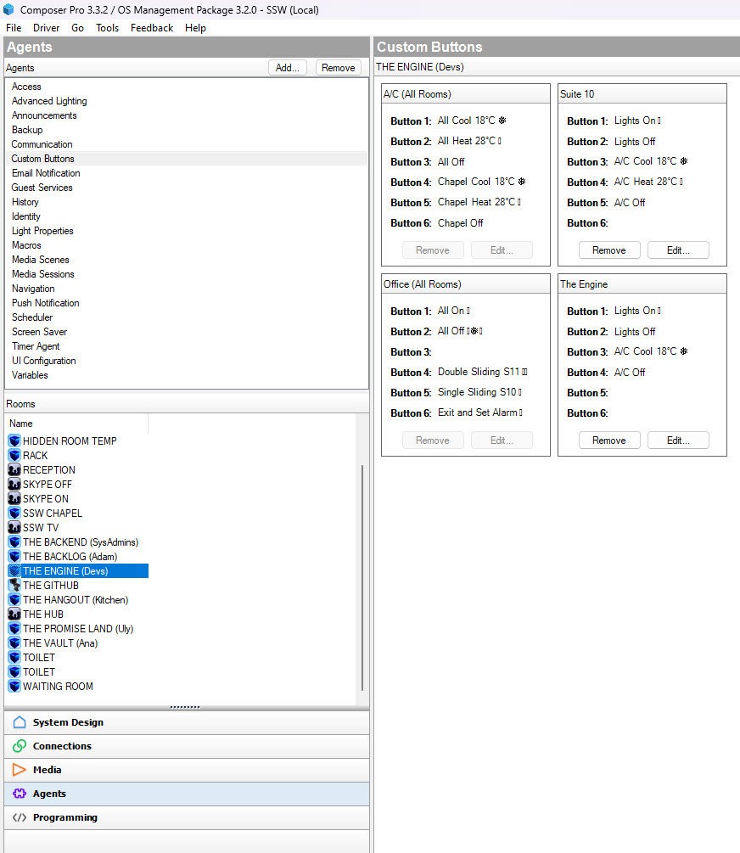Select the Macros agent in list
The image size is (740, 853).
coord(26,245)
